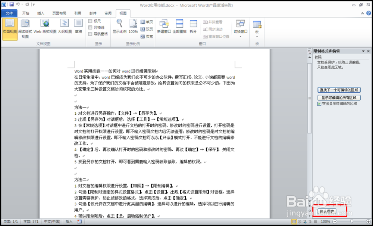Click 重设窗口位置 reset window position

216,37
